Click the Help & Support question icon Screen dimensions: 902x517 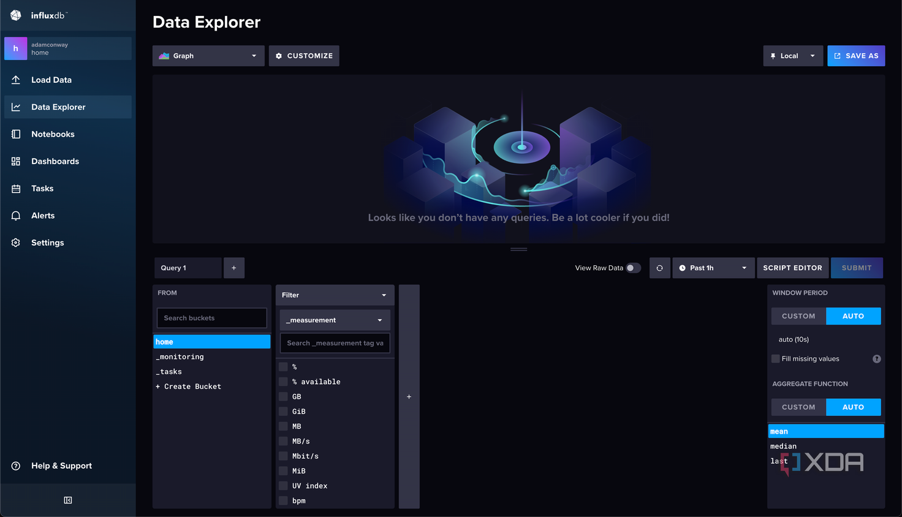[16, 466]
